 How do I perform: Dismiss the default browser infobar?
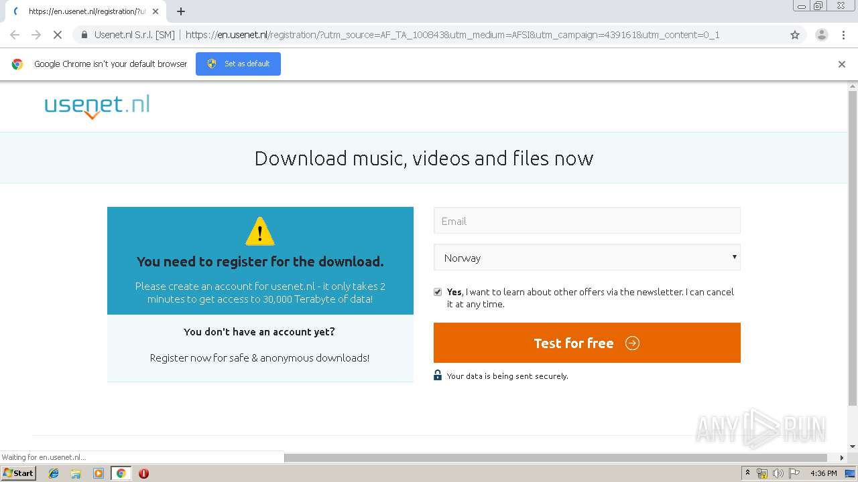[x=842, y=64]
